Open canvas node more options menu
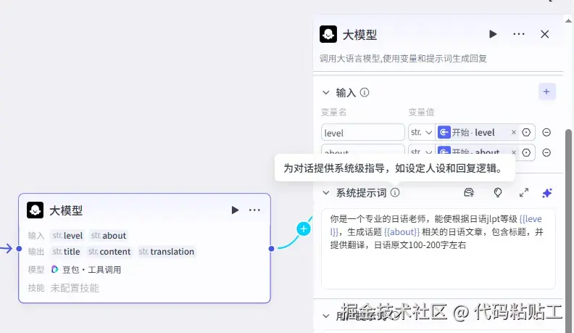Viewport: 574px width, 333px height. coord(254,210)
